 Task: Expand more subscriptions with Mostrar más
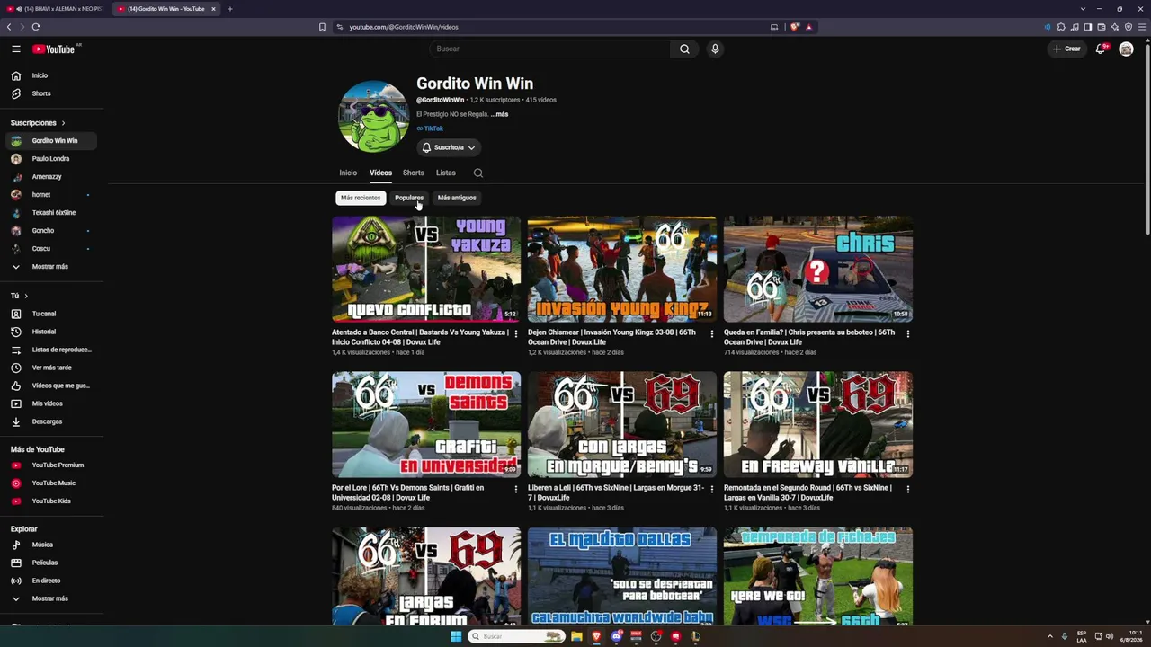(49, 267)
